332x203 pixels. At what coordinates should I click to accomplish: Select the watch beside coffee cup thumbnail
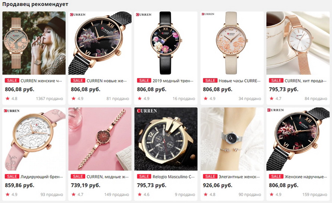298,43
